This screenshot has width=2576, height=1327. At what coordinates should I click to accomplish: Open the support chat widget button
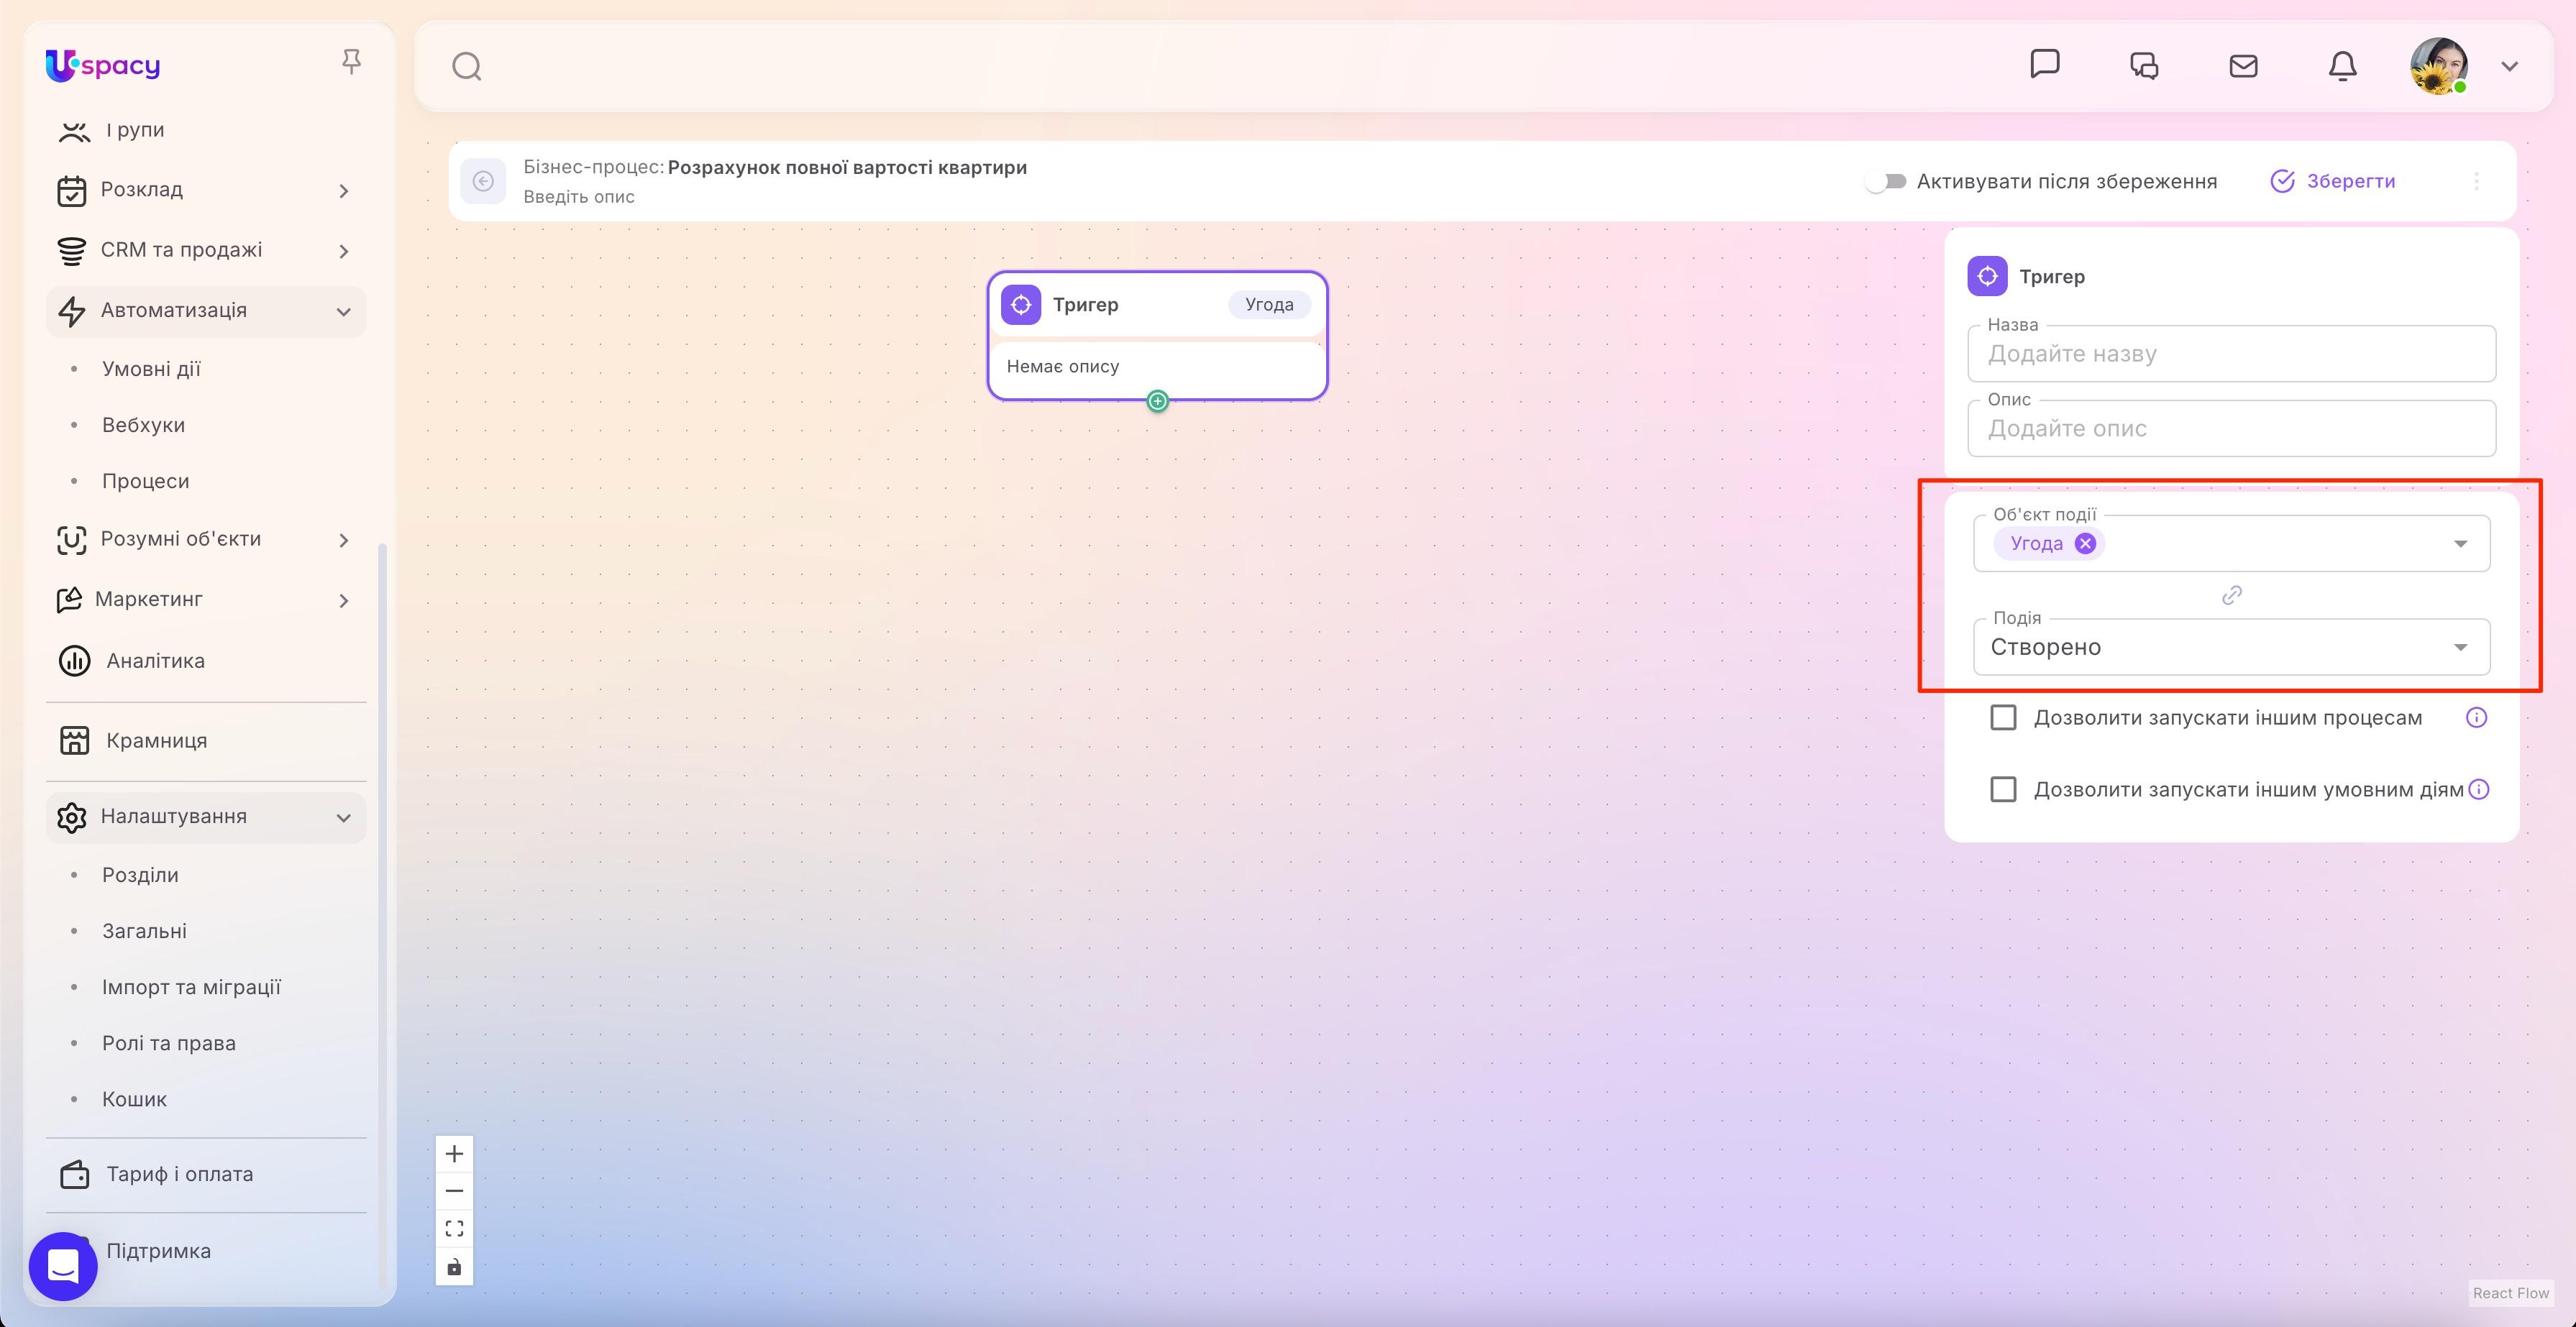[x=63, y=1266]
